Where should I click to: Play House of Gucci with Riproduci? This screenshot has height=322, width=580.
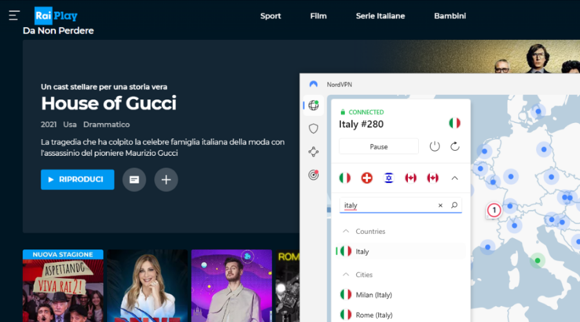tap(77, 180)
